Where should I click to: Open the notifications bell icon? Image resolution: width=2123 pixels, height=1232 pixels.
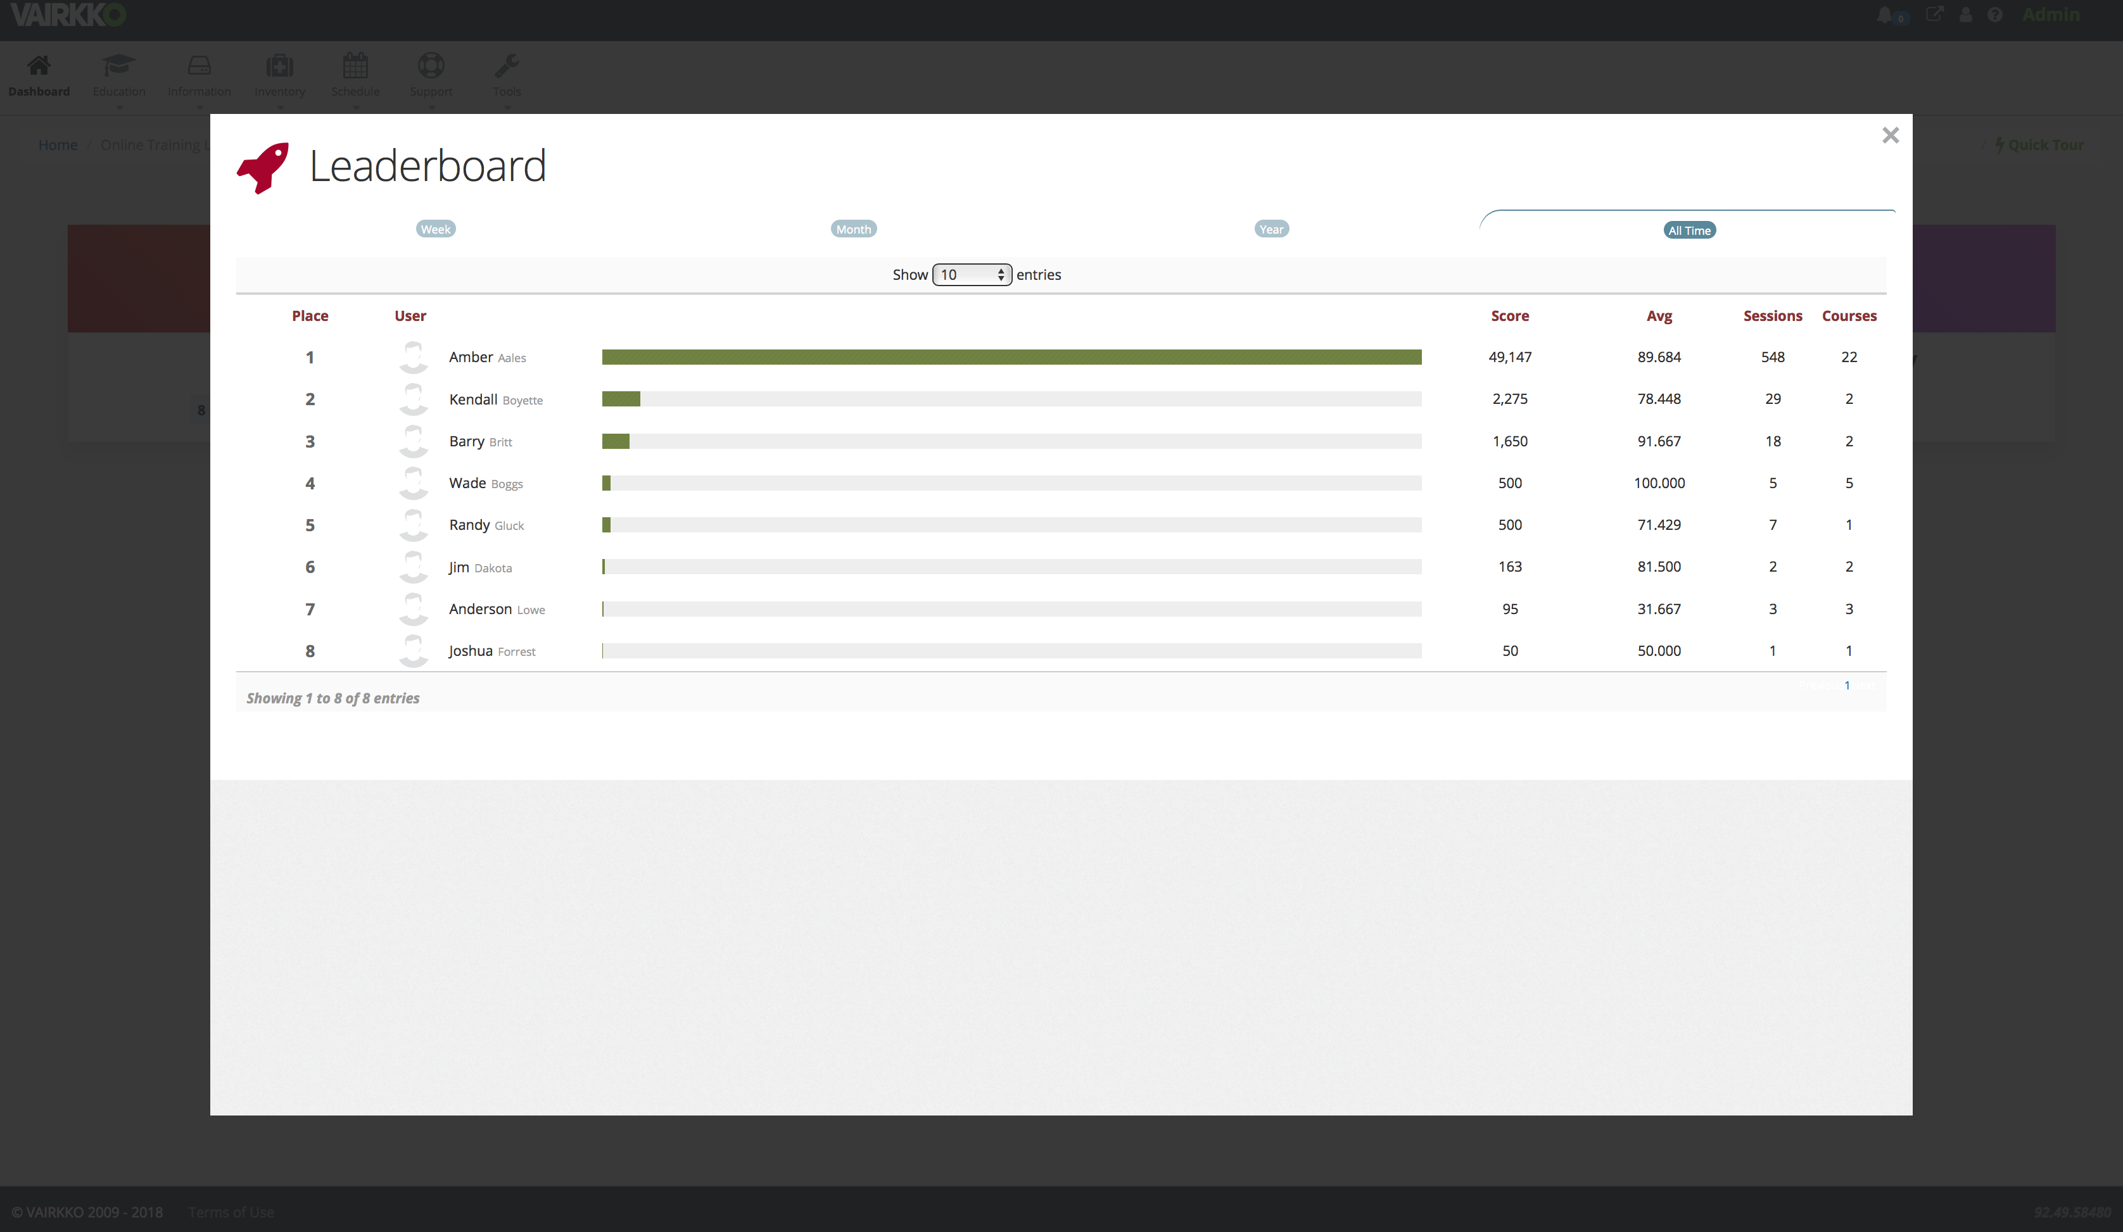[x=1885, y=15]
